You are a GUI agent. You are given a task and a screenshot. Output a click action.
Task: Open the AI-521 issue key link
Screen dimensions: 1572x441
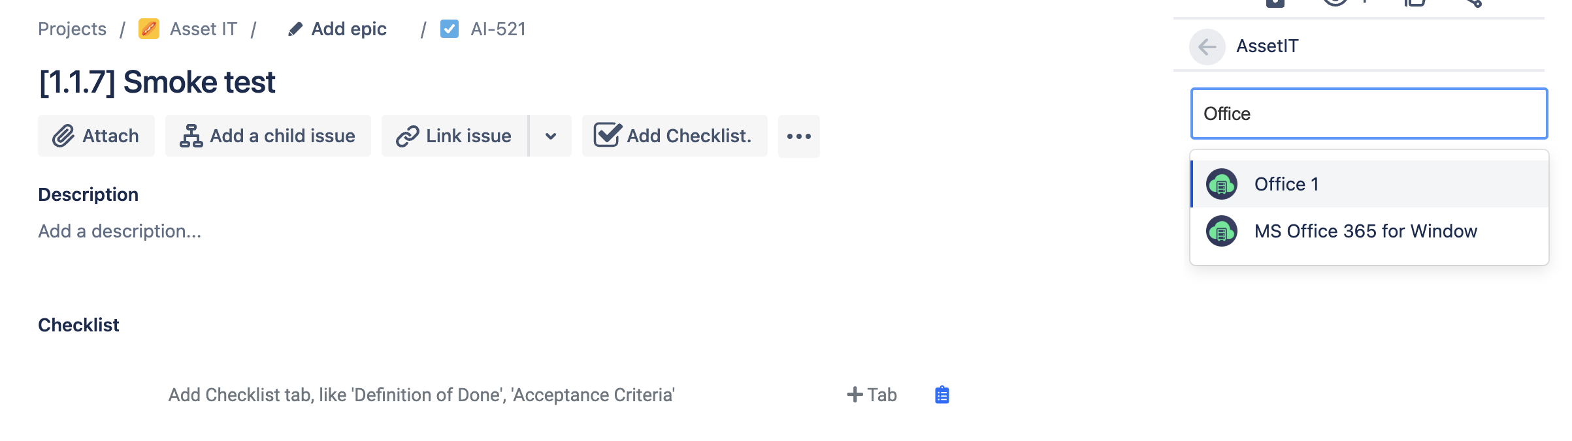click(498, 29)
